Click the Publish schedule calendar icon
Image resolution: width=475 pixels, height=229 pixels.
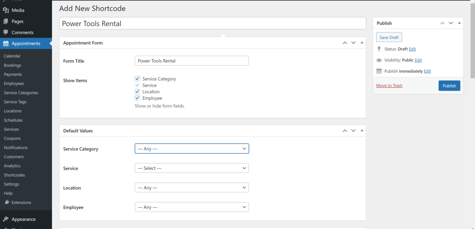click(x=379, y=71)
